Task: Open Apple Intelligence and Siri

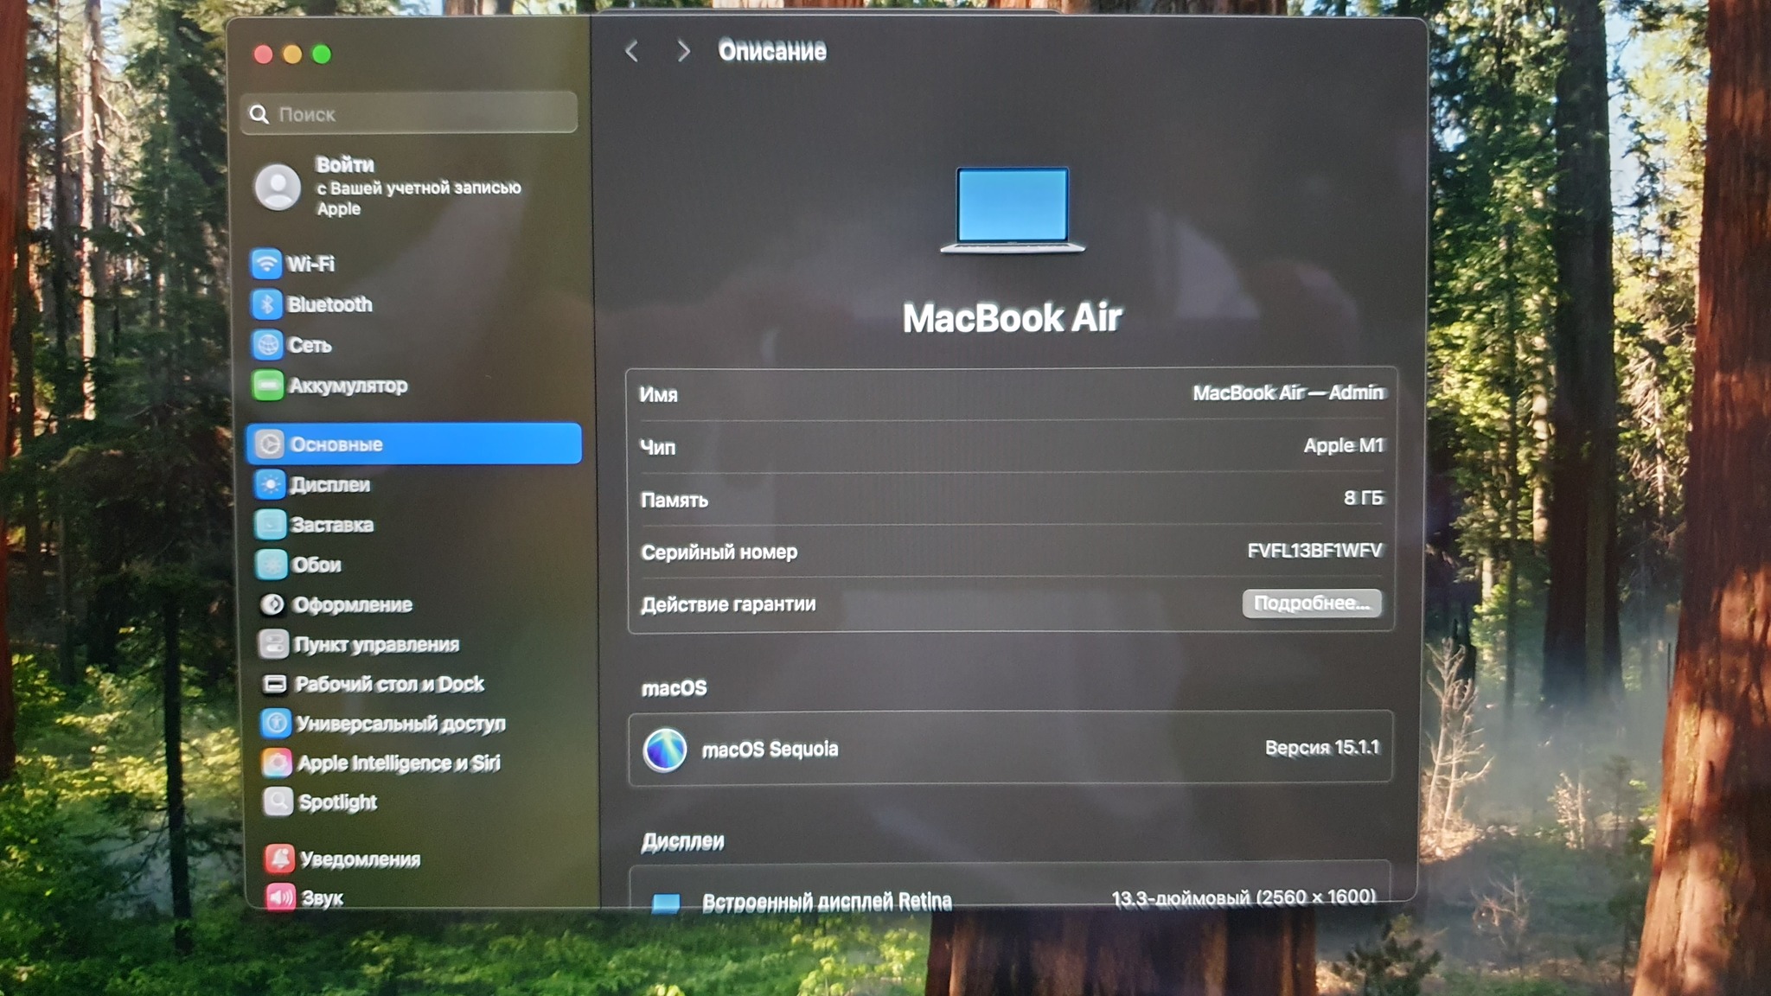Action: (x=398, y=763)
